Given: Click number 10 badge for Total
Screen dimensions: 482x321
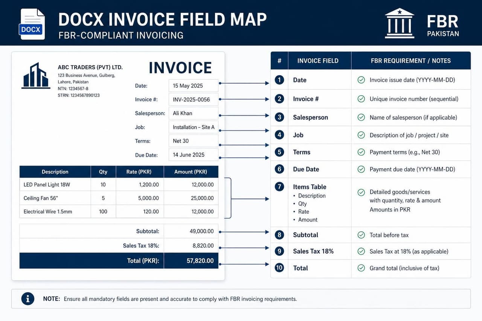Looking at the screenshot, I should (279, 268).
